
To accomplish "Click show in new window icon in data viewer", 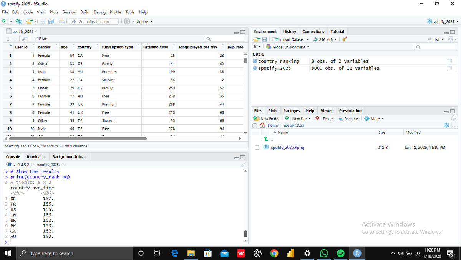I will (24, 39).
